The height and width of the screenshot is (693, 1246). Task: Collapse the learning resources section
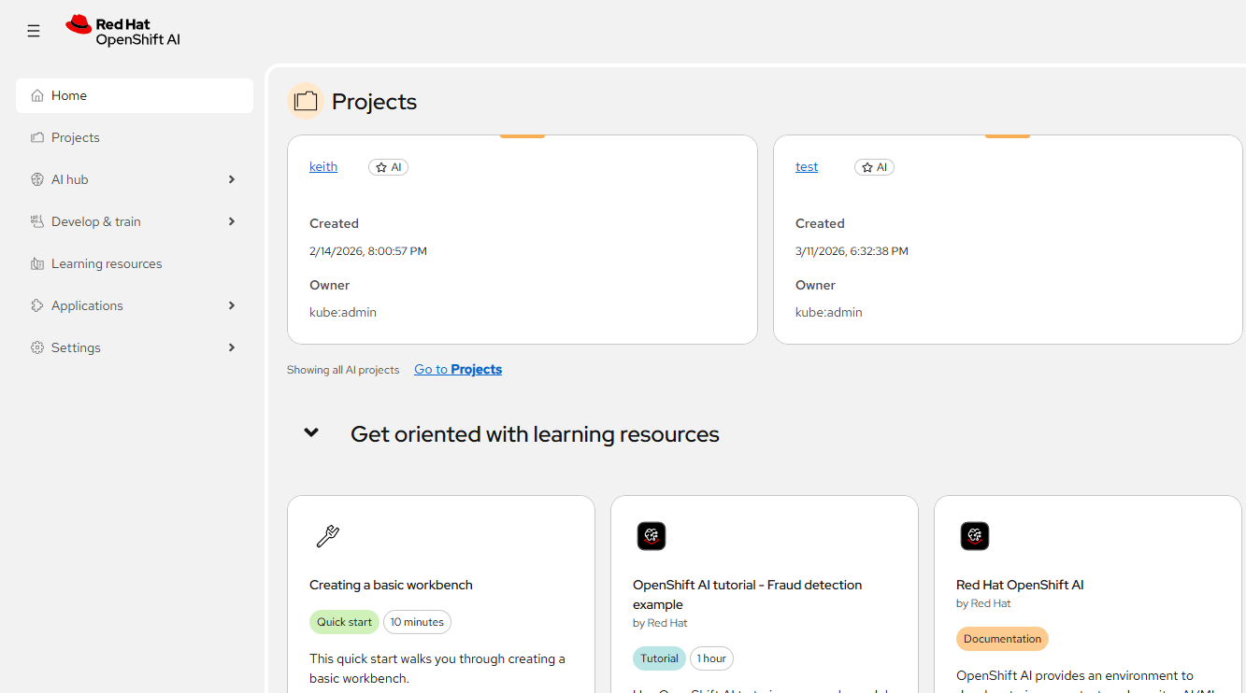(312, 433)
